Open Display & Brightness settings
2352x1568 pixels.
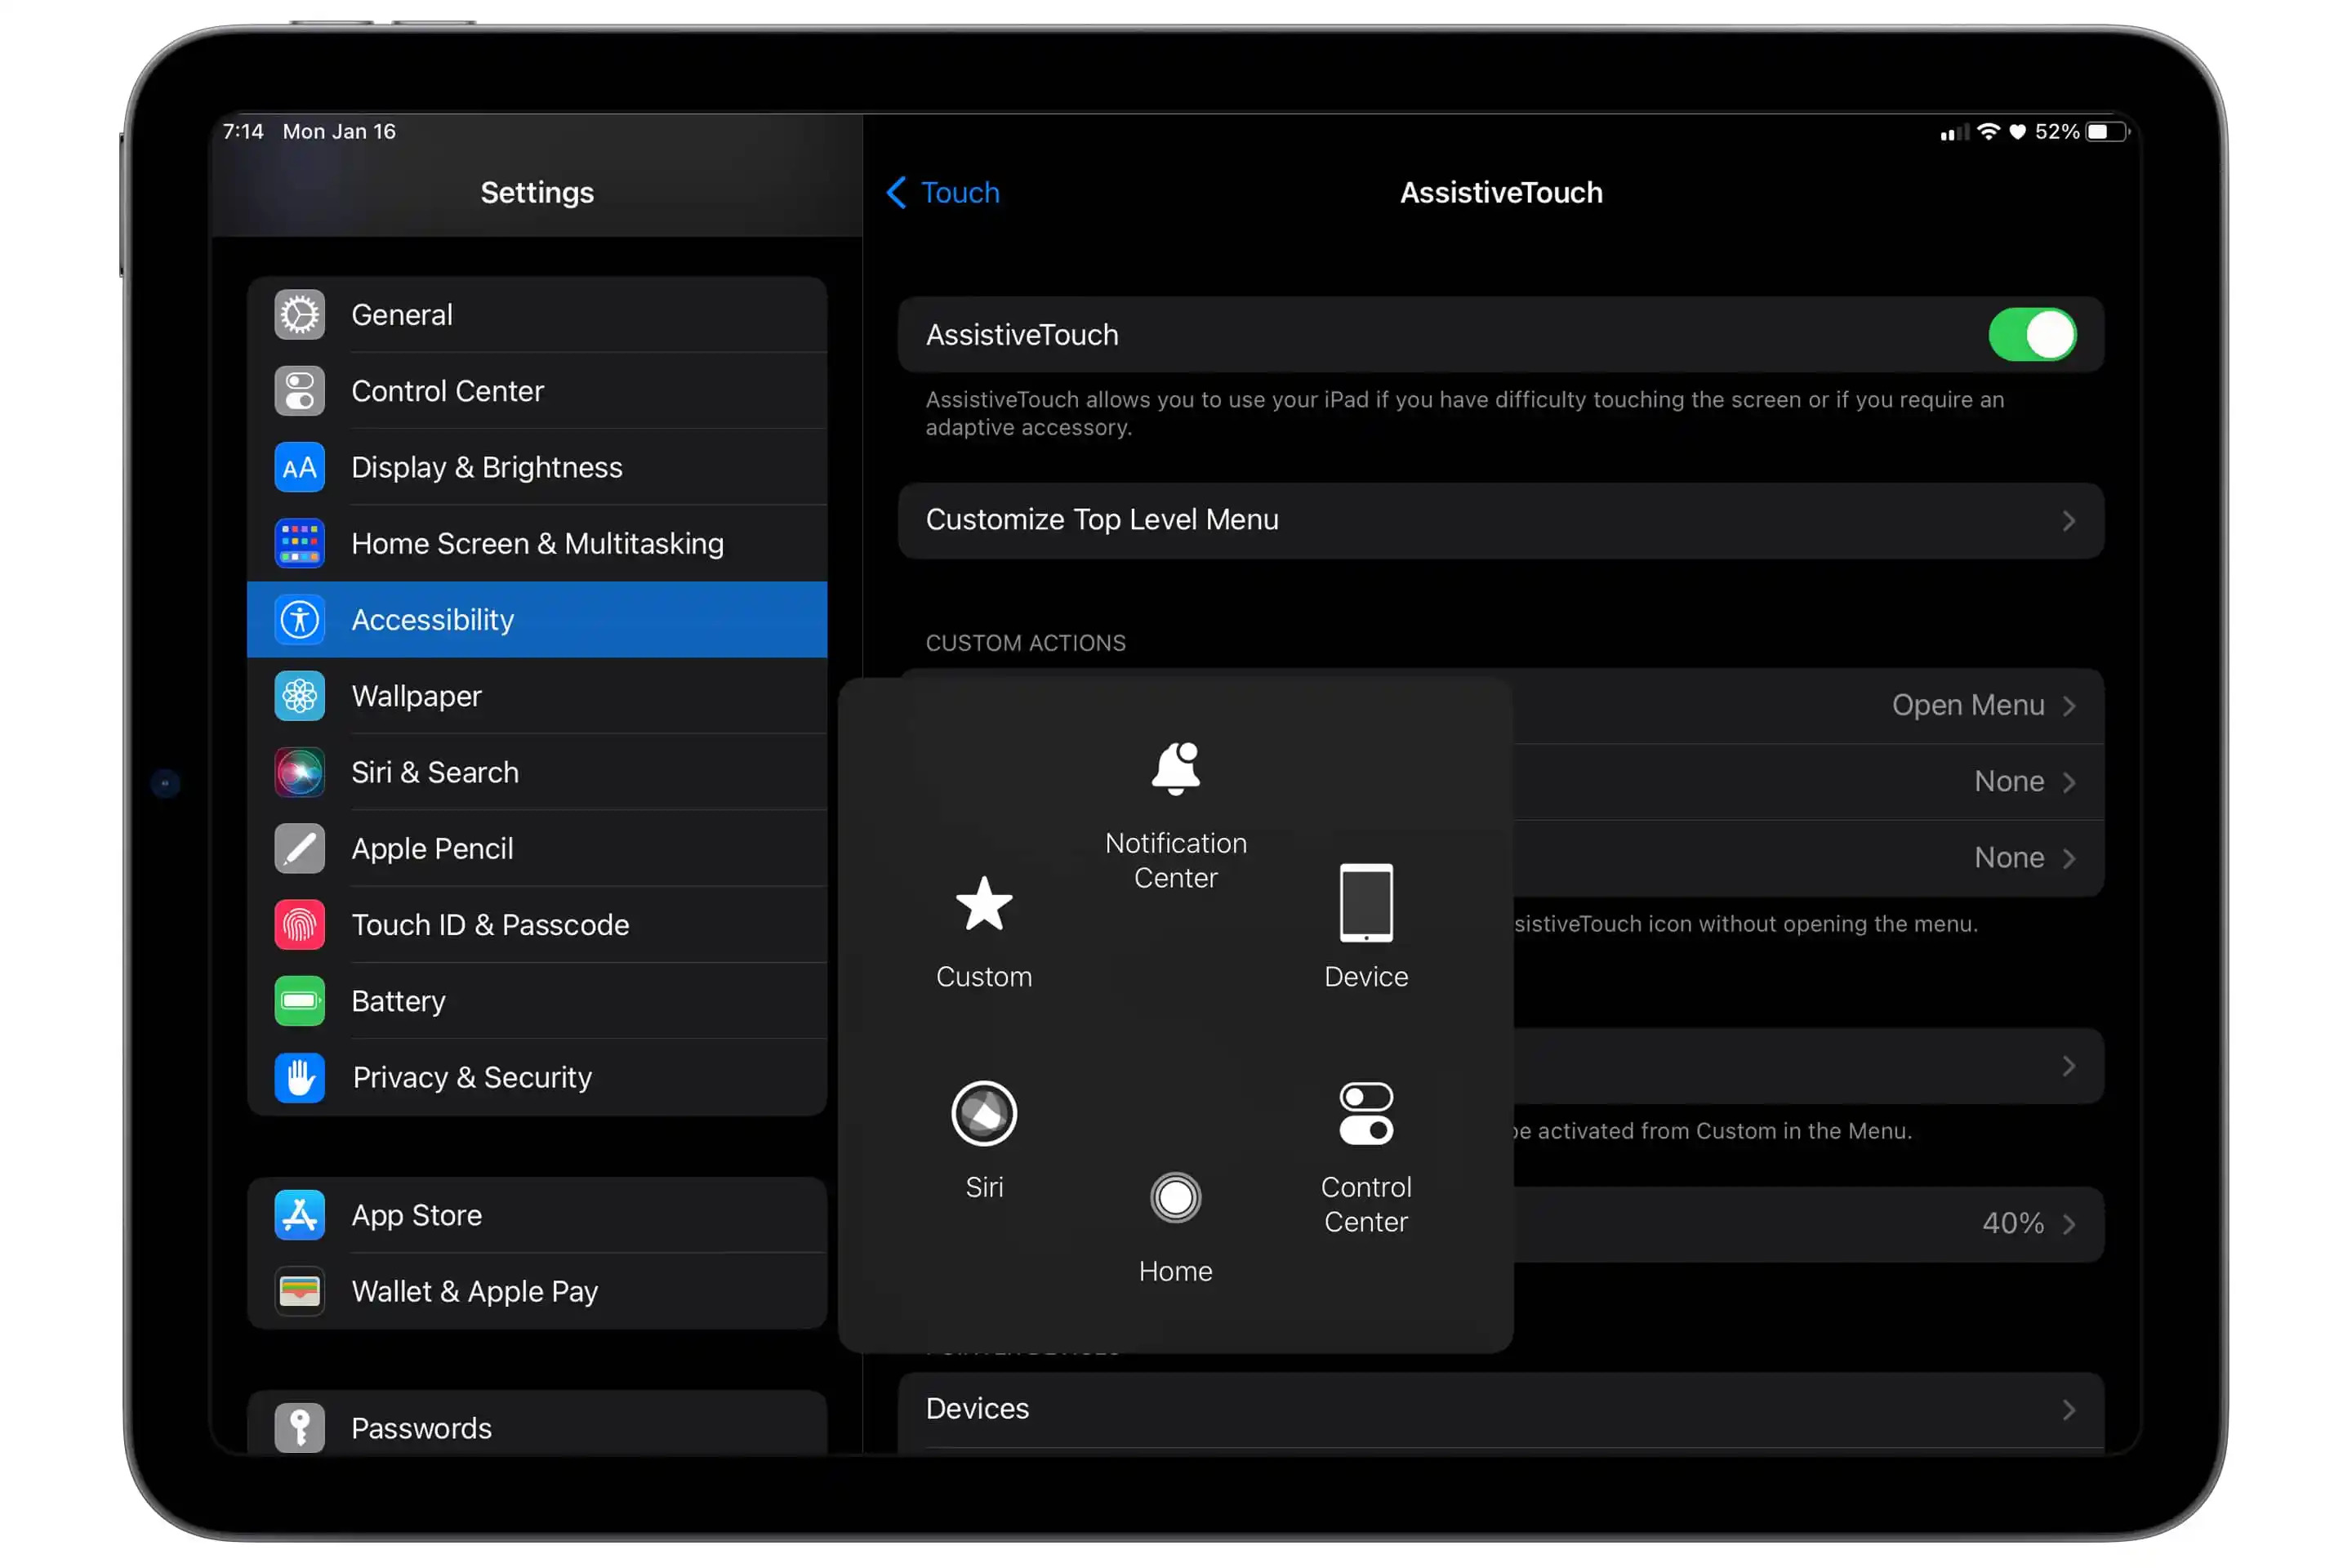click(x=537, y=467)
